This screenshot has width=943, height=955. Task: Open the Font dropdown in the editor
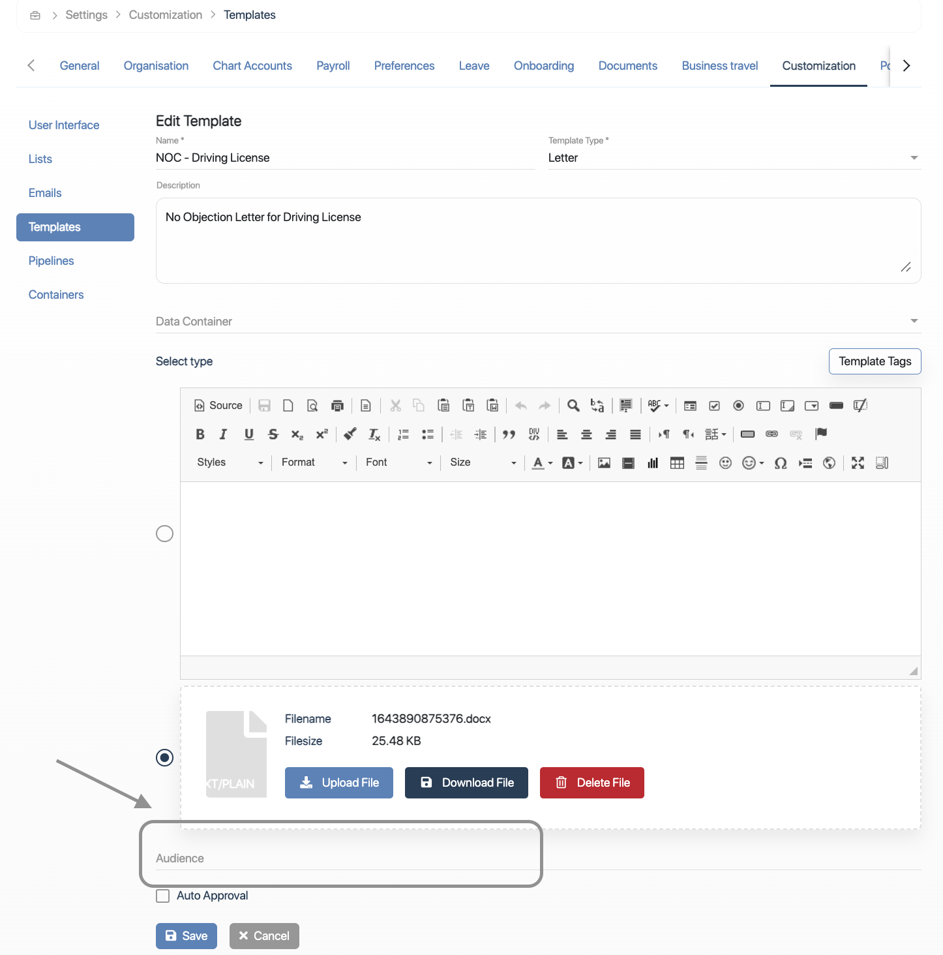[x=398, y=462]
